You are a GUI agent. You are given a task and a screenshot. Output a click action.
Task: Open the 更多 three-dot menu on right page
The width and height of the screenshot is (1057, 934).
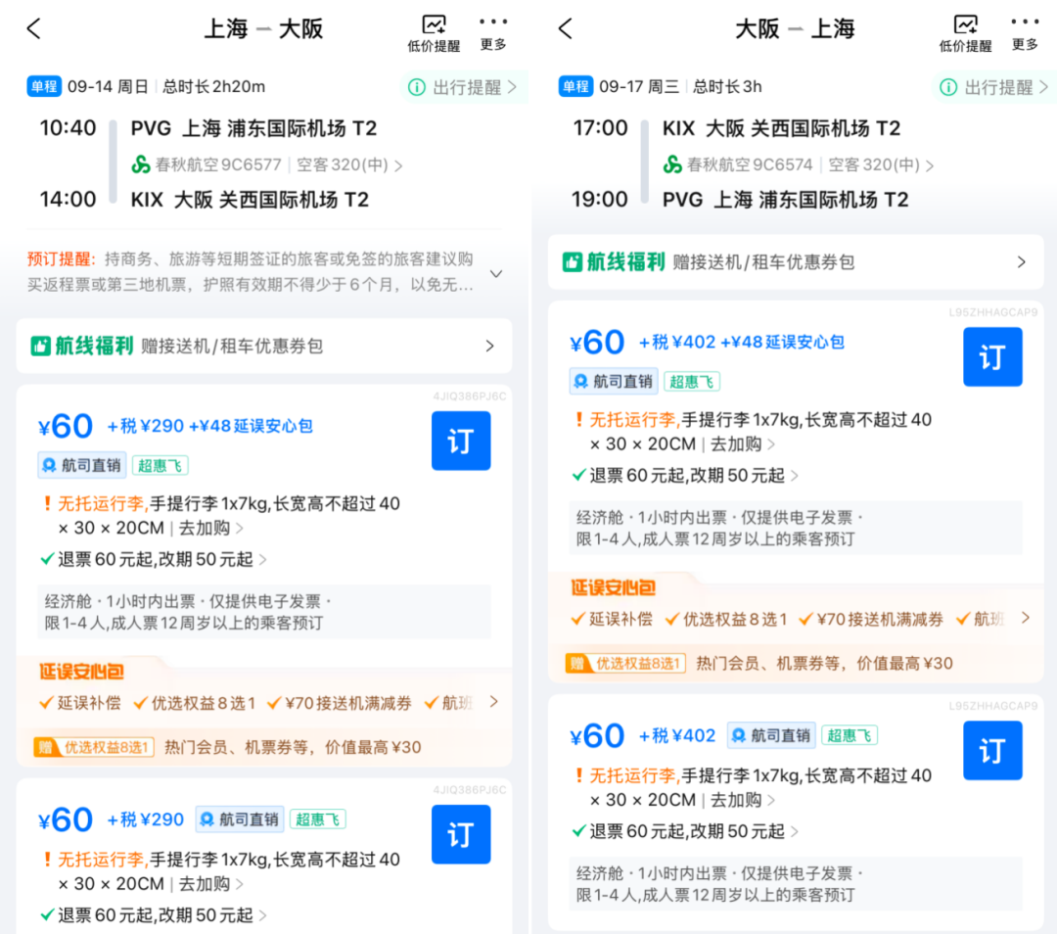click(1025, 29)
